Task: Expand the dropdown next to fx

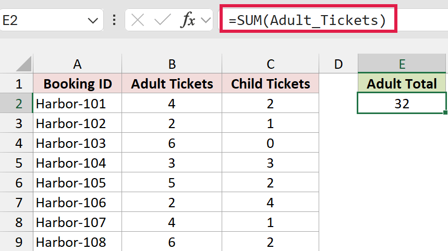Action: click(205, 20)
